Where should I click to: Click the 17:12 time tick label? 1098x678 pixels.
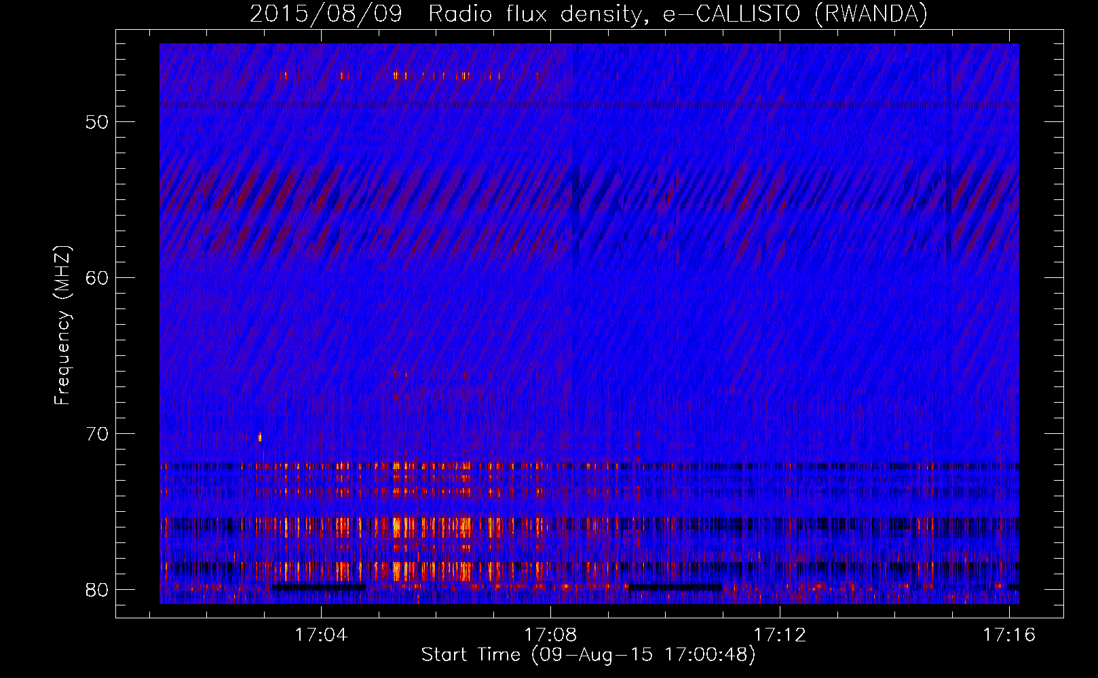click(780, 635)
